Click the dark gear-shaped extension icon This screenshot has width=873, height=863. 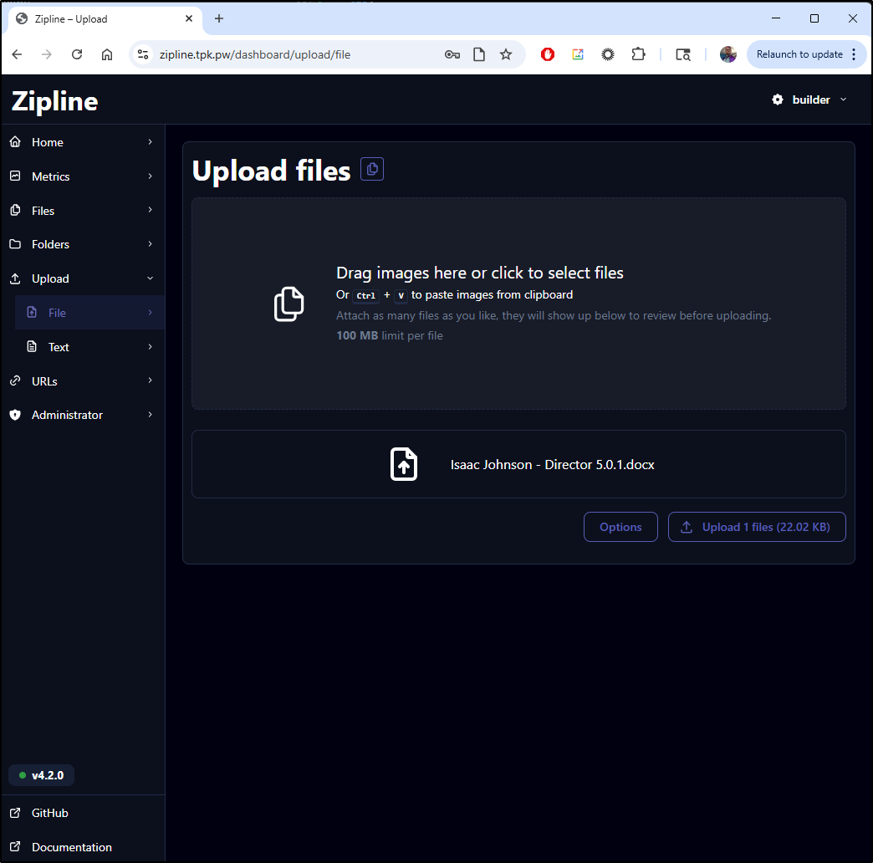tap(608, 54)
